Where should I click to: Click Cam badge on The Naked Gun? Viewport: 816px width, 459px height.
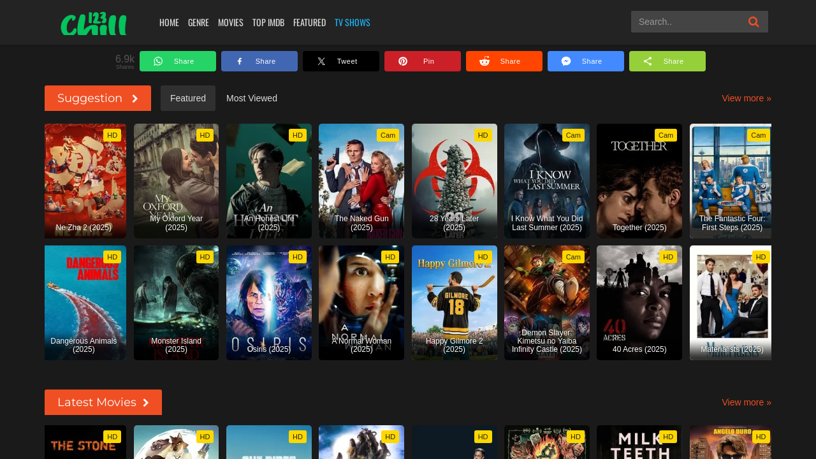pyautogui.click(x=388, y=135)
